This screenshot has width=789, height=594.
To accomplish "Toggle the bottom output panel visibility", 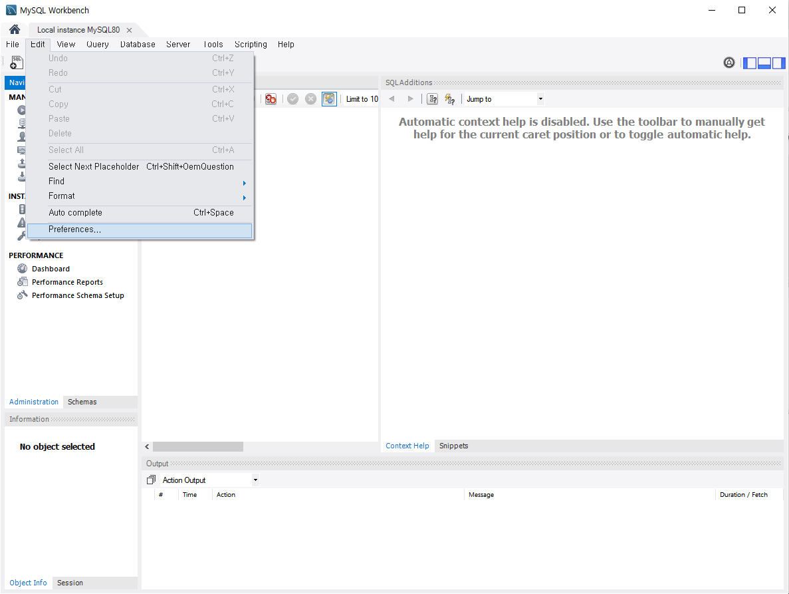I will (764, 63).
